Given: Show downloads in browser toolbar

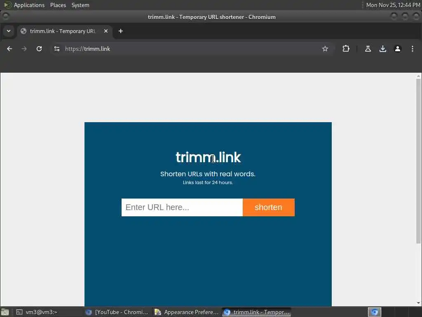Looking at the screenshot, I should [x=383, y=49].
